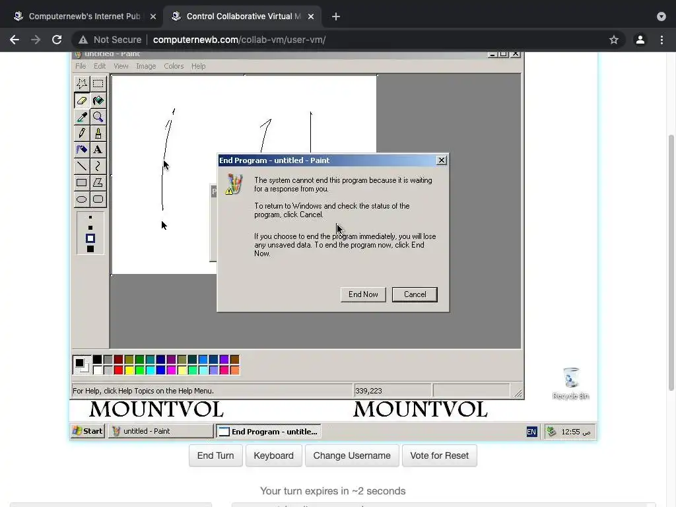
Task: Click untitled - Paint taskbar button
Action: pos(160,431)
